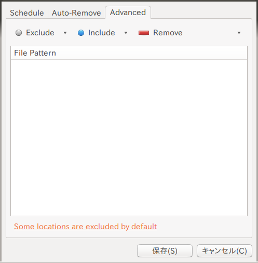258x263 pixels.
Task: Open the Remove dropdown arrow
Action: pos(239,33)
